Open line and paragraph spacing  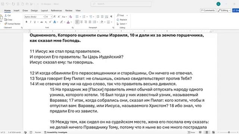(94, 22)
